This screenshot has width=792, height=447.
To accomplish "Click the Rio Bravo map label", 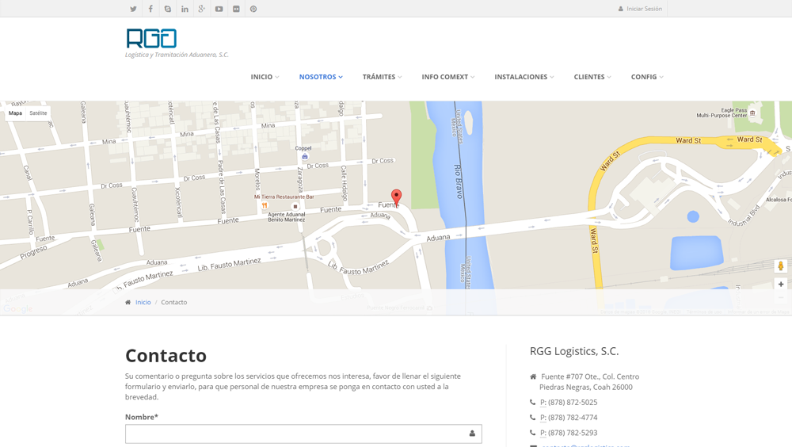I will coord(458,181).
